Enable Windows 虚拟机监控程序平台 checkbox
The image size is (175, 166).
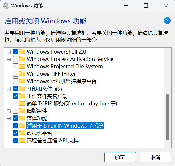(x=16, y=81)
